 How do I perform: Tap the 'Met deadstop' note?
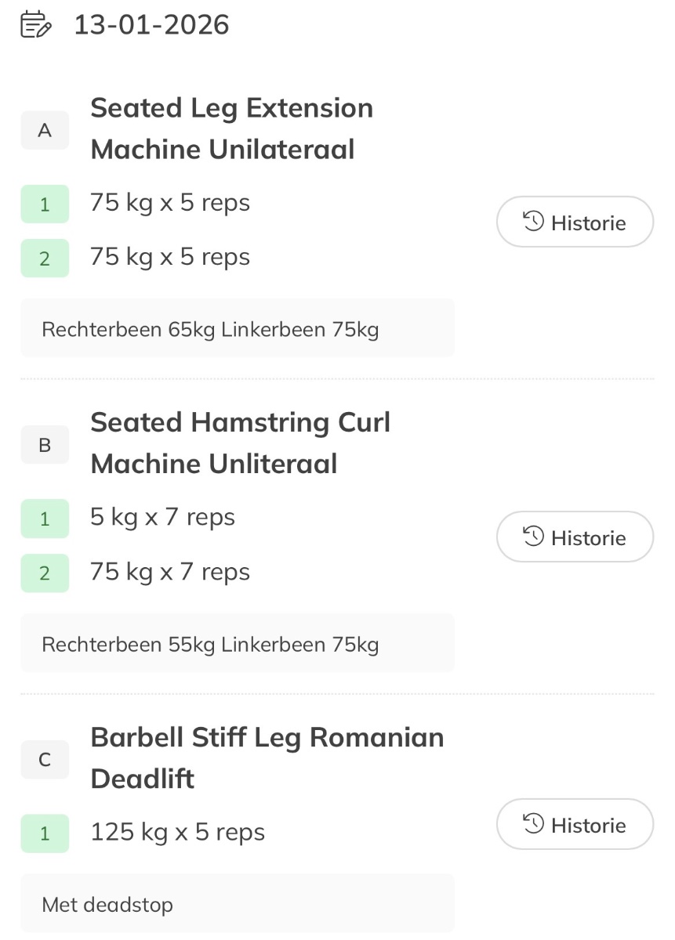tap(107, 905)
